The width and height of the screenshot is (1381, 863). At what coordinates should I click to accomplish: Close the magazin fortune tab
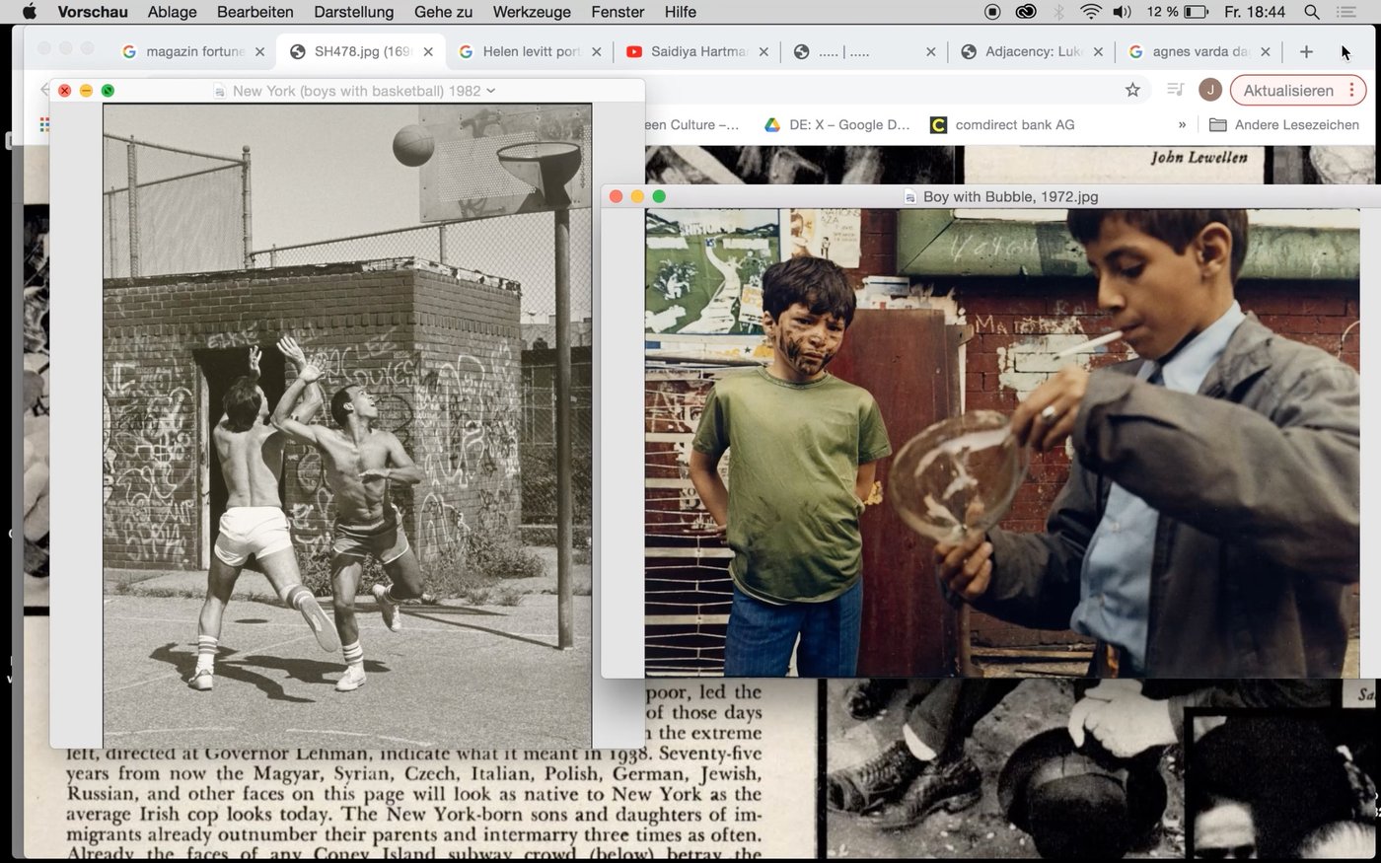[259, 51]
